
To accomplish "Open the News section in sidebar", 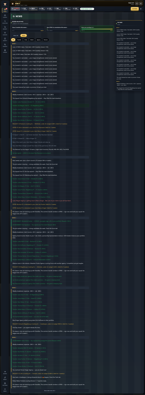I will [5, 10].
